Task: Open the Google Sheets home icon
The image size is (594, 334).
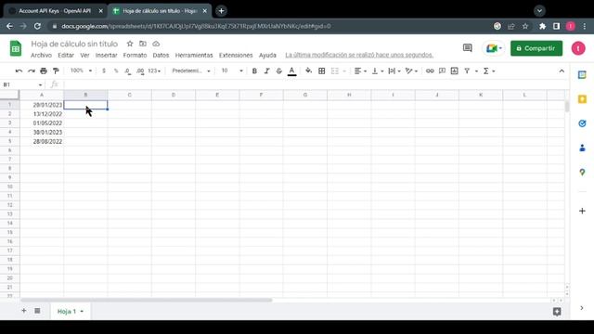Action: click(16, 48)
